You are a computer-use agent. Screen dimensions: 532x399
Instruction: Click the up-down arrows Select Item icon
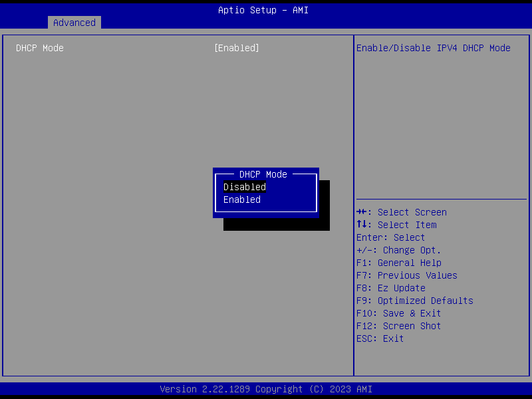point(361,224)
